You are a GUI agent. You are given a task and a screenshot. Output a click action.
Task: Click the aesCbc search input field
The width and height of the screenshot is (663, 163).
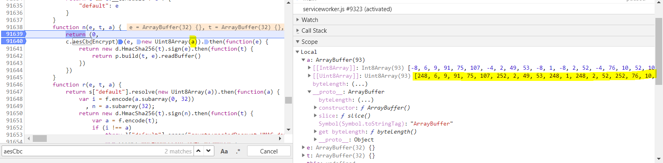tap(80, 151)
